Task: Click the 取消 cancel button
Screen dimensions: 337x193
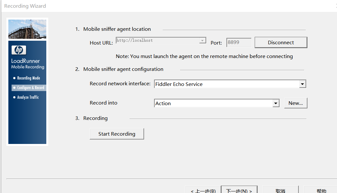Action: click(280, 190)
